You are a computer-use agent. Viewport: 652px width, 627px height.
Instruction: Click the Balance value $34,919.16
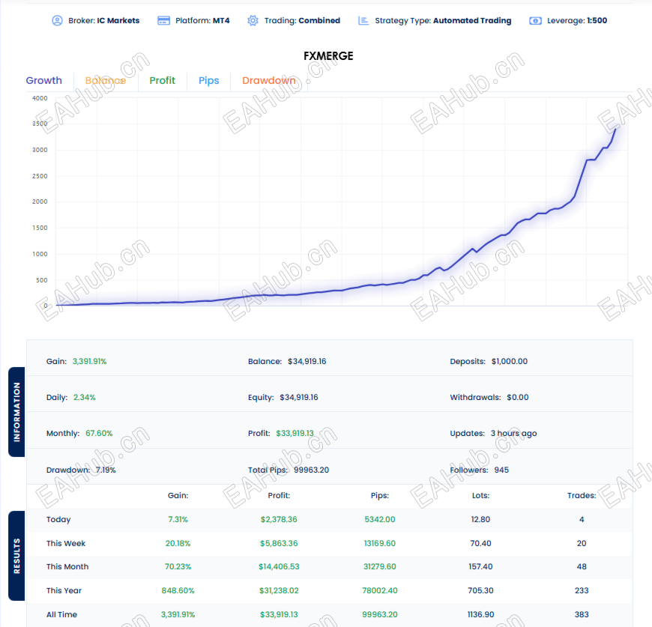[307, 361]
